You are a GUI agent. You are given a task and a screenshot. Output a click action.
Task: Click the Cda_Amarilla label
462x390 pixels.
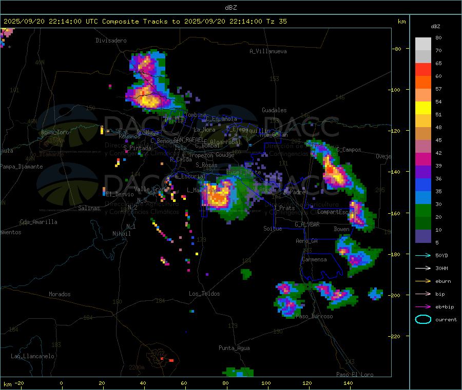pos(38,222)
